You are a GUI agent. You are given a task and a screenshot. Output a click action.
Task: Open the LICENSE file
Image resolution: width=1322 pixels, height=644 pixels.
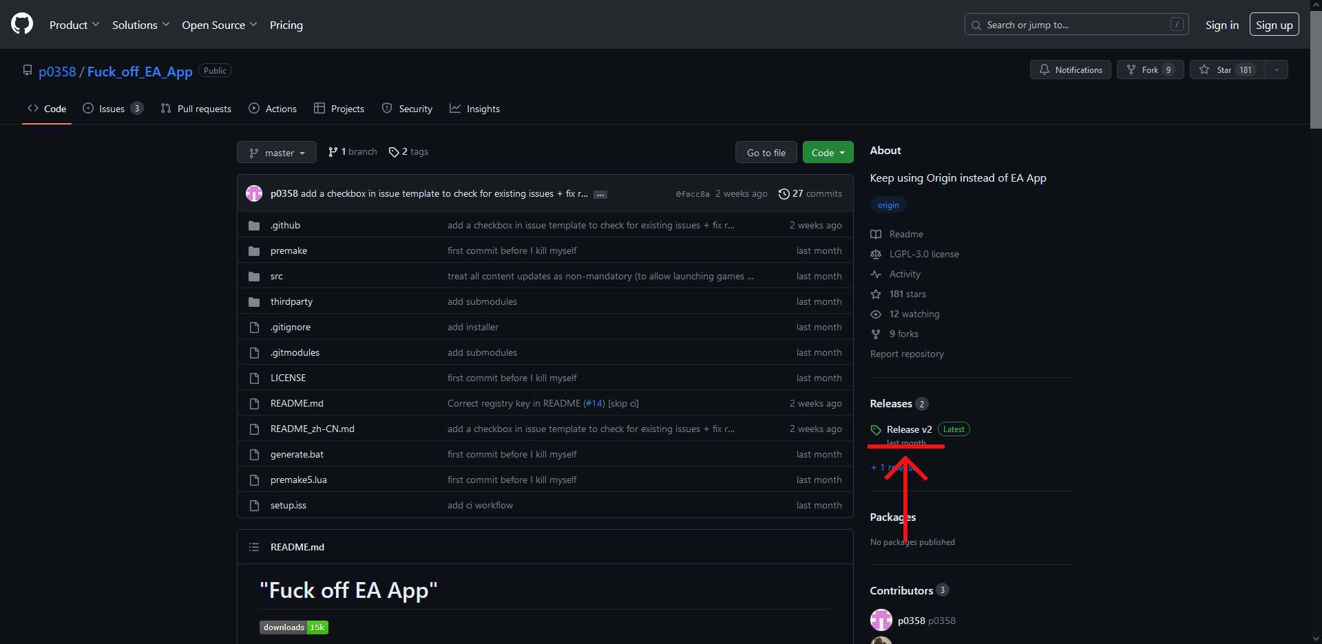(x=288, y=378)
